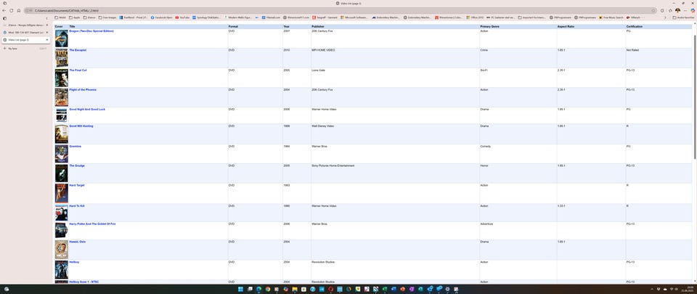
Task: Open the Hellboy title link
Action: pos(74,262)
